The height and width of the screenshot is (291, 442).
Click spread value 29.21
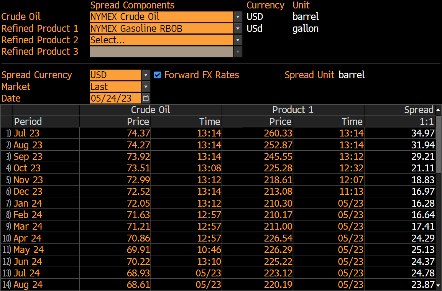coord(423,156)
